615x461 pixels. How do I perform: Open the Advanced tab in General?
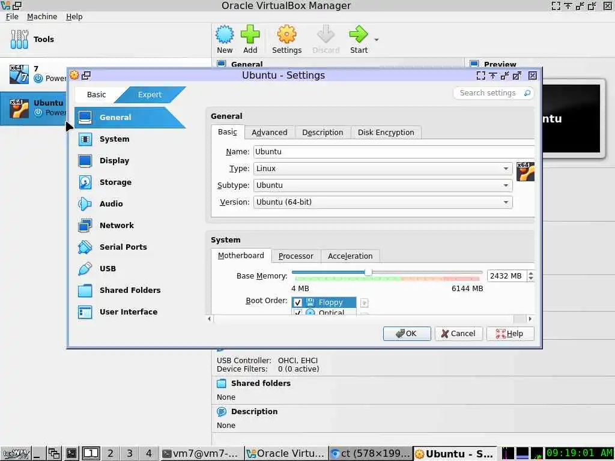pyautogui.click(x=270, y=133)
